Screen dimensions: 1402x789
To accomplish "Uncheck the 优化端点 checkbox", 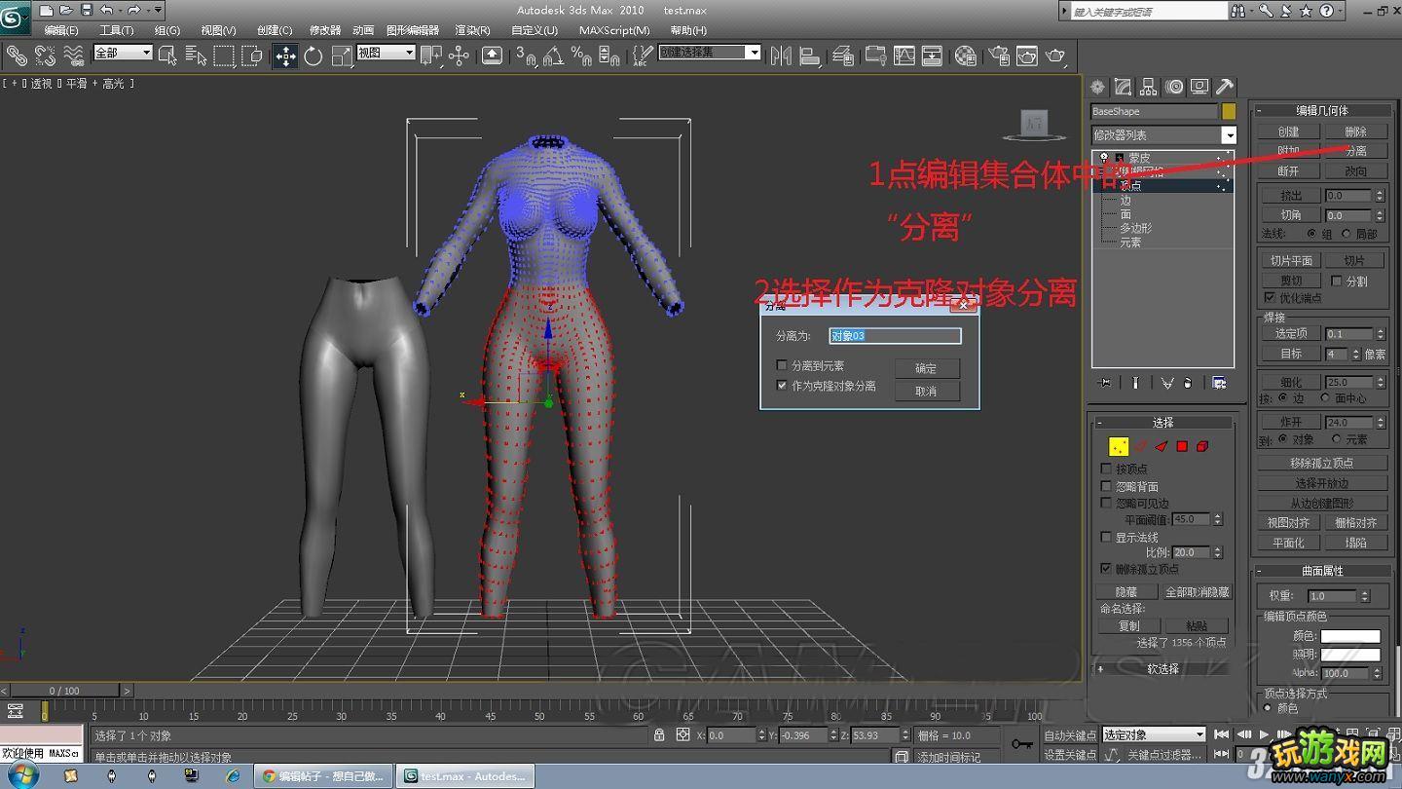I will pyautogui.click(x=1270, y=297).
